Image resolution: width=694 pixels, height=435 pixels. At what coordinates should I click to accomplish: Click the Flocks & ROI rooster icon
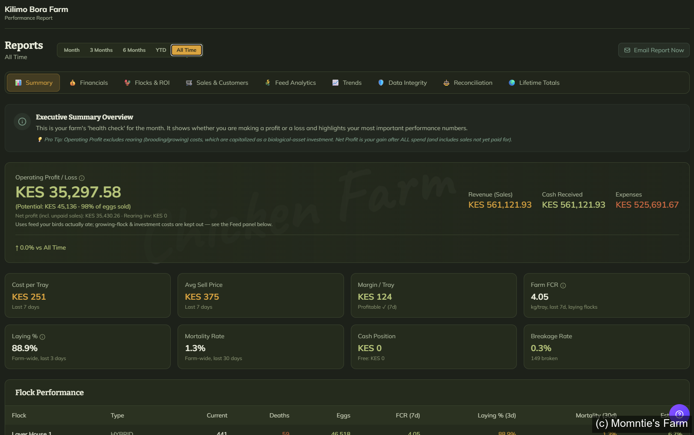128,83
